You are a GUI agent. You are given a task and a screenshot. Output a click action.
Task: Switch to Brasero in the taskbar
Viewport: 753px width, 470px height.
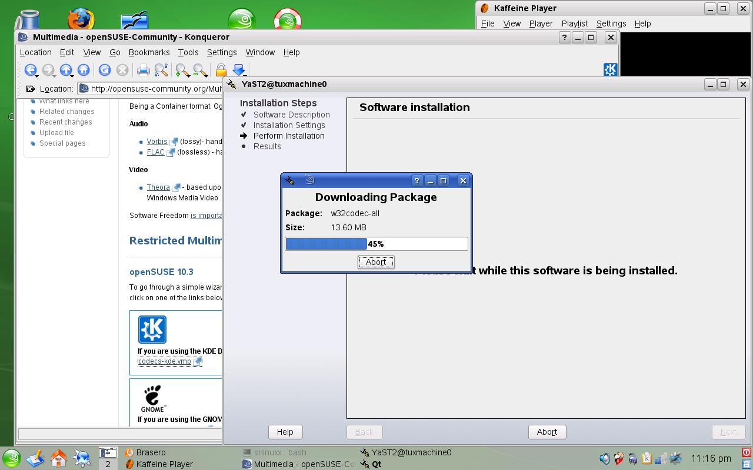(x=145, y=452)
